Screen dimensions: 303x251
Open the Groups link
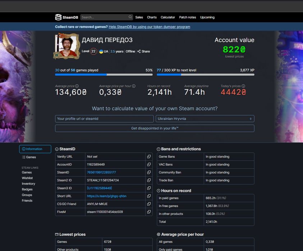(27, 195)
